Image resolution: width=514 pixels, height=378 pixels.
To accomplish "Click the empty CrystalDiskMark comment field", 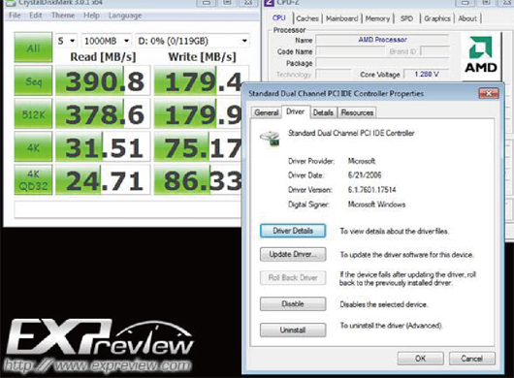I will (128, 209).
